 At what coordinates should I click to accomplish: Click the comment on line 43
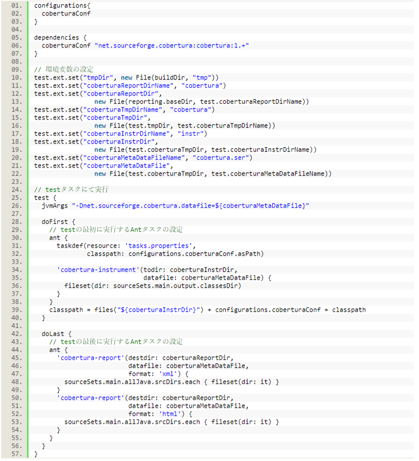coord(116,342)
